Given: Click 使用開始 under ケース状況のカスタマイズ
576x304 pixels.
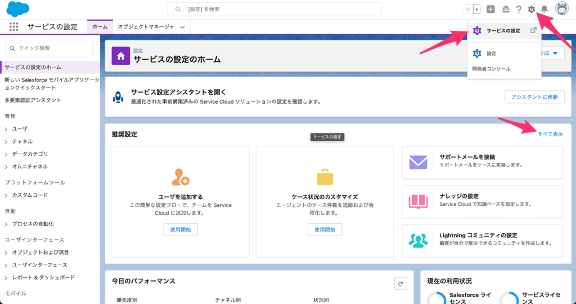Looking at the screenshot, I should pyautogui.click(x=325, y=229).
